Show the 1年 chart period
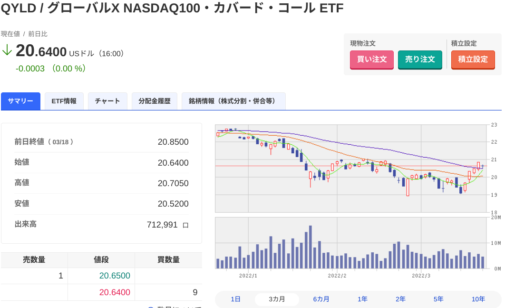Screen dimensions: 505x308 [x=362, y=299]
